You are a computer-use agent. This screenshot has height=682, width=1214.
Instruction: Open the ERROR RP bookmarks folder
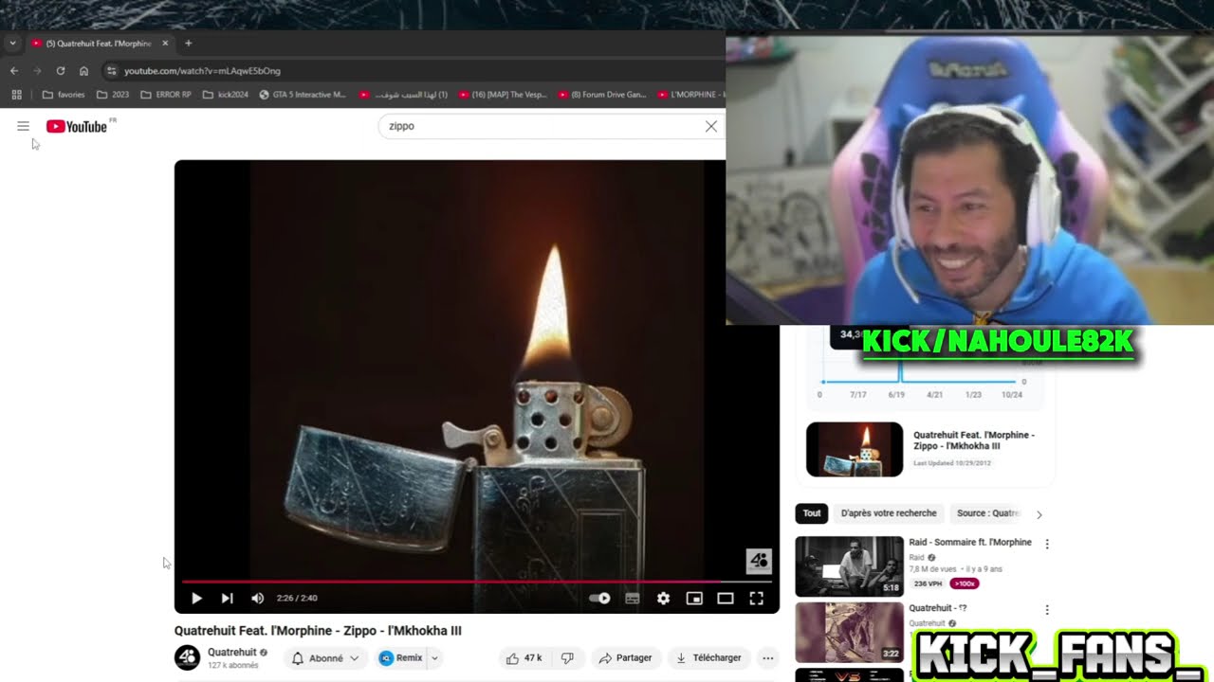[166, 95]
